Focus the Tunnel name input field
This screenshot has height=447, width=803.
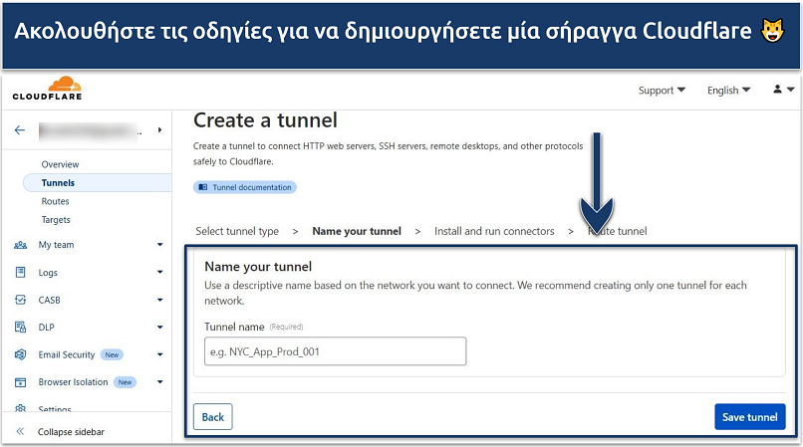point(335,351)
